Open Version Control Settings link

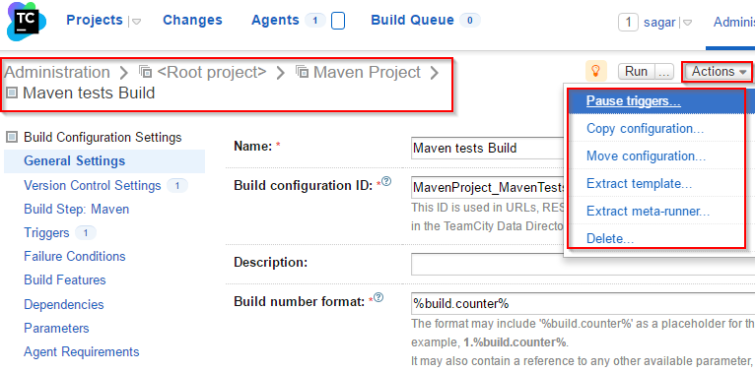[x=93, y=186]
